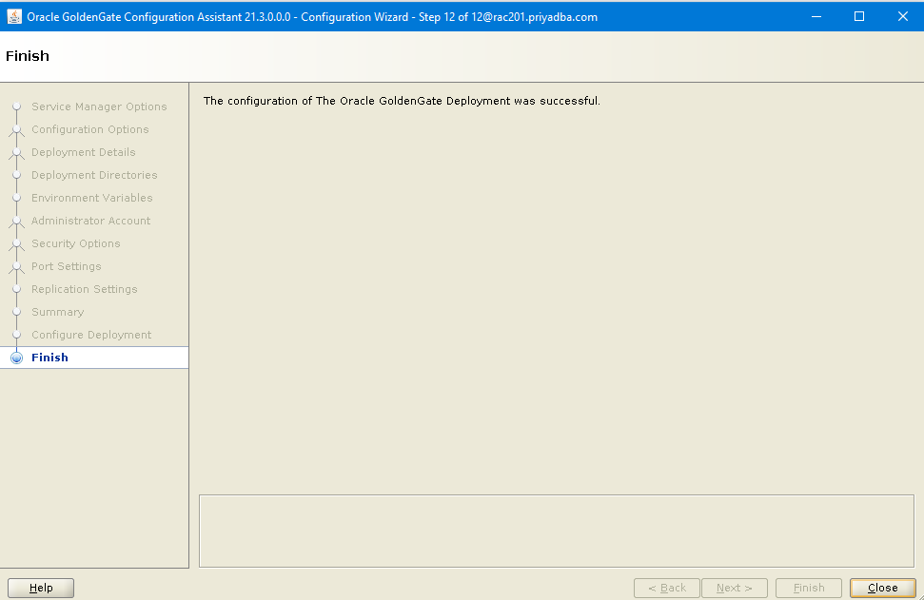The height and width of the screenshot is (600, 924).
Task: Select Deployment Directories step
Action: [x=94, y=175]
